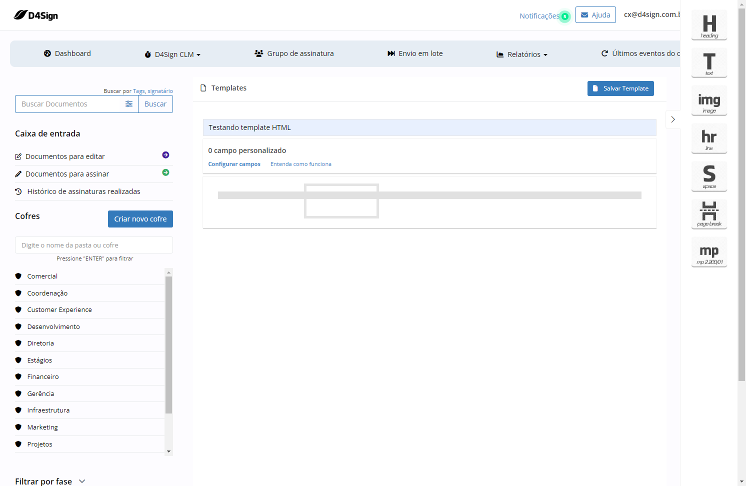Go to the Dashboard menu item

coord(67,53)
